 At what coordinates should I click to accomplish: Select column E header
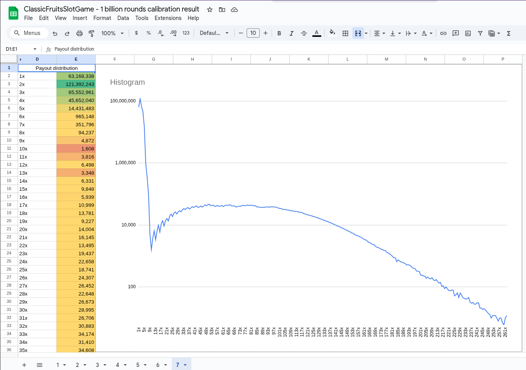(76, 59)
